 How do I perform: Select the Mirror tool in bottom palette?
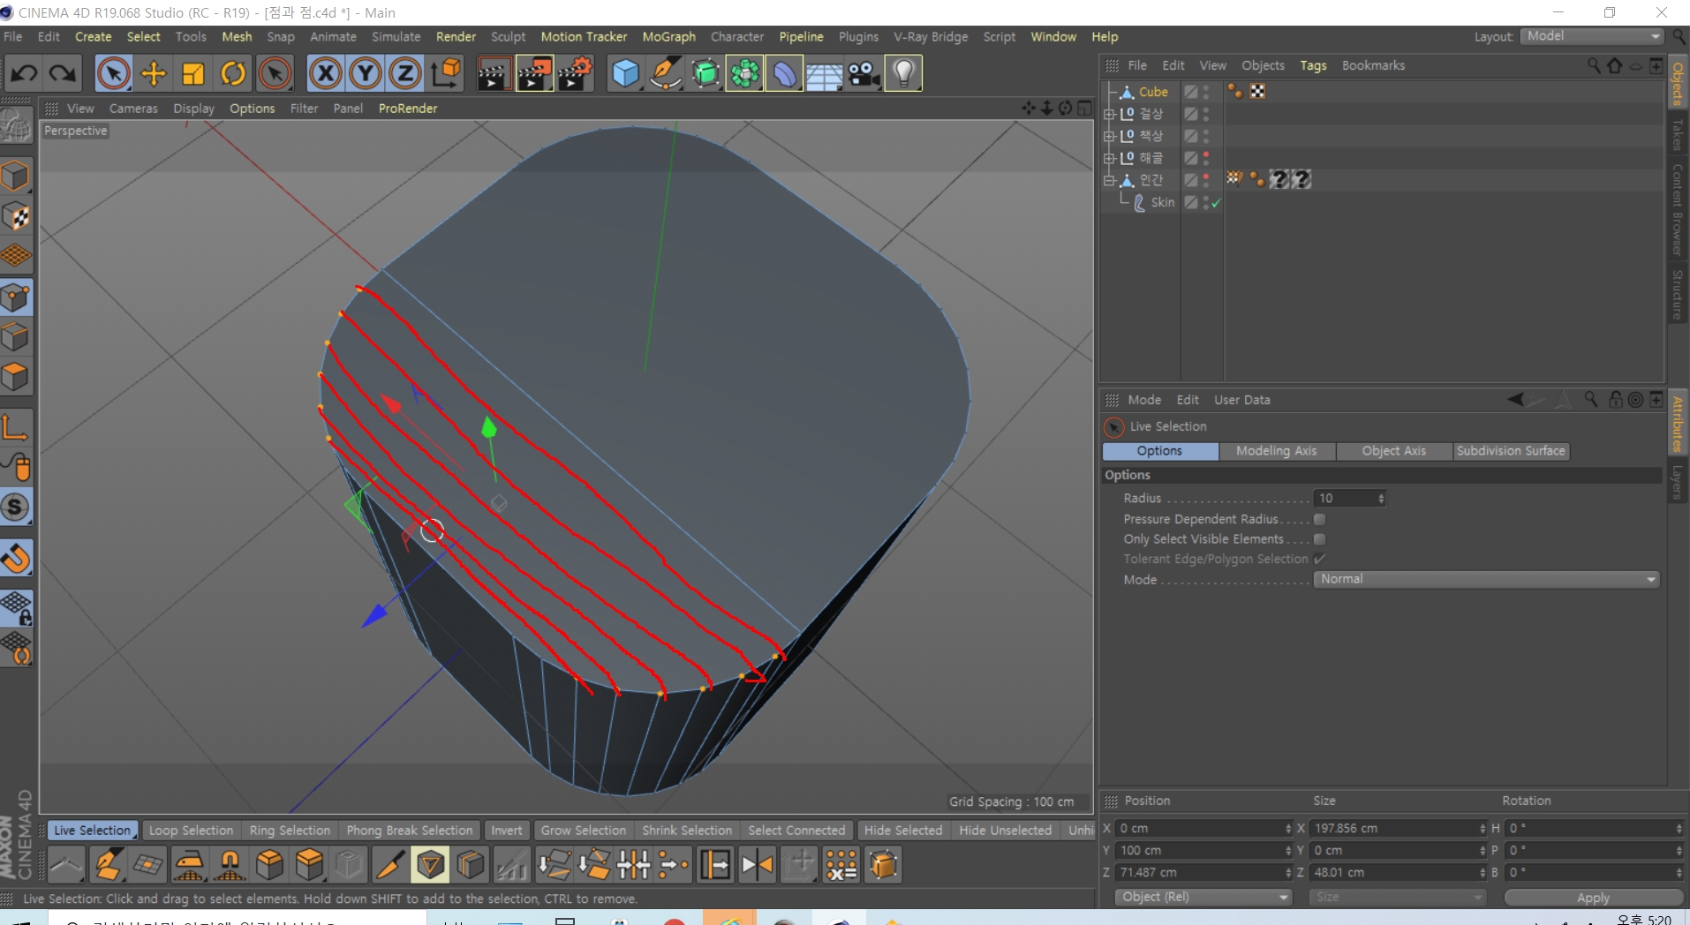[x=757, y=864]
